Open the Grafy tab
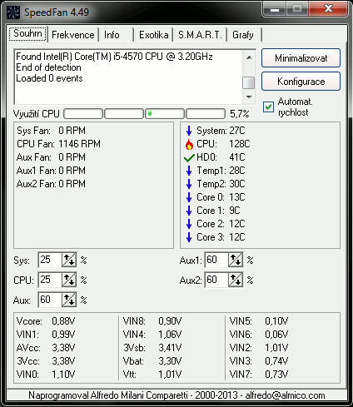 pyautogui.click(x=244, y=35)
